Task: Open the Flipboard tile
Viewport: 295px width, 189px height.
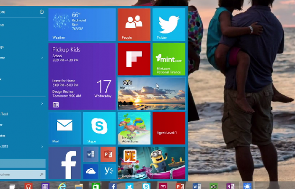Action: [x=134, y=59]
